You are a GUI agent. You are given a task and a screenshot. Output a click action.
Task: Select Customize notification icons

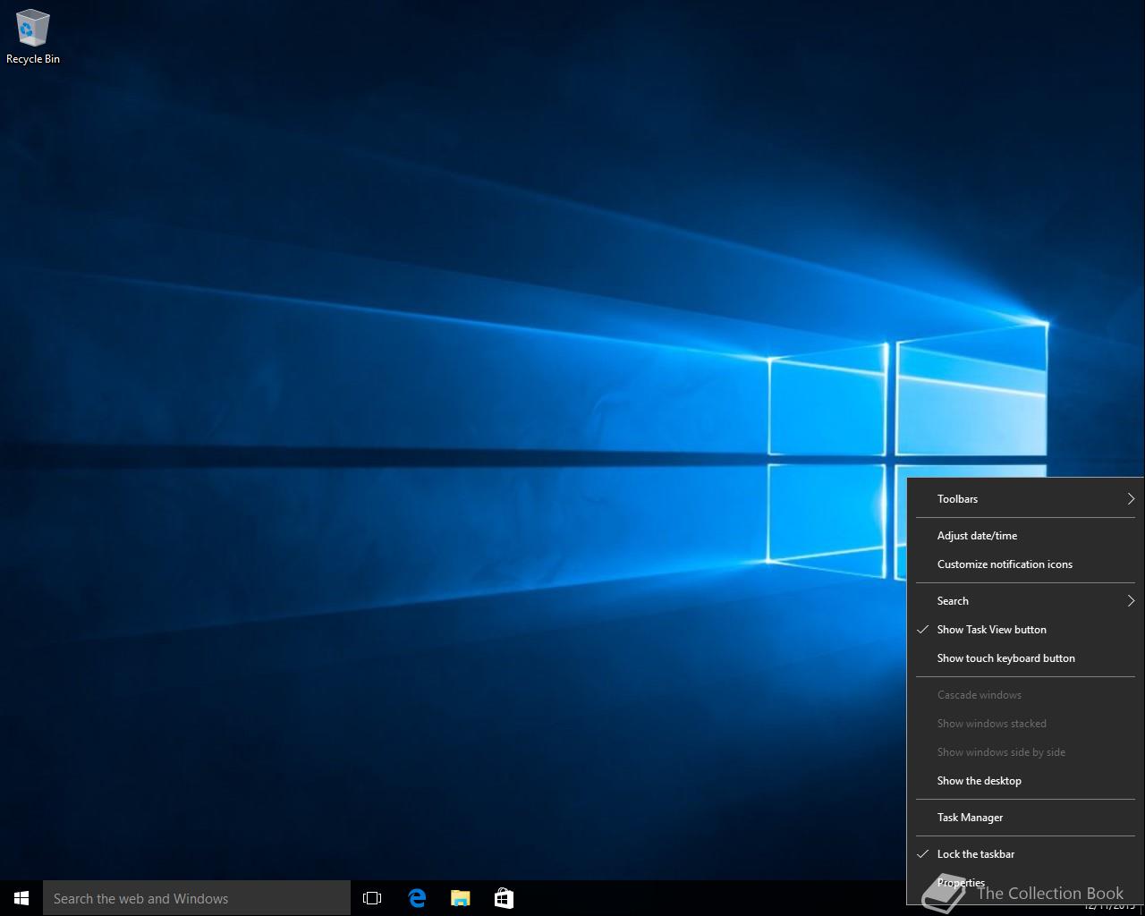[x=1025, y=564]
